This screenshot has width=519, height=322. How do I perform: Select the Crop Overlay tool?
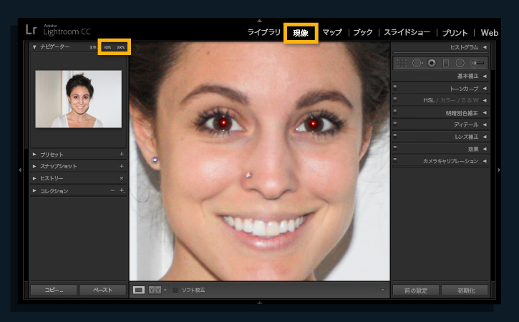click(x=402, y=63)
